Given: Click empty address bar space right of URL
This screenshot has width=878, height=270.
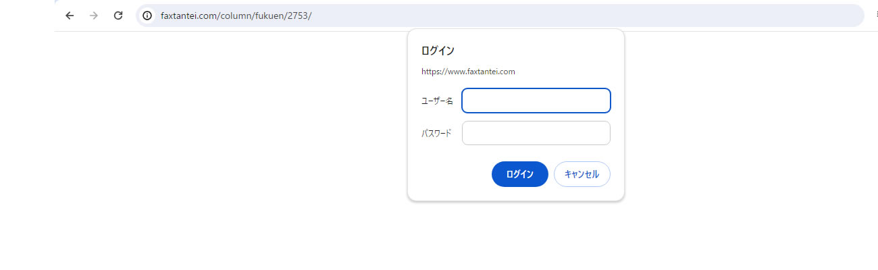Looking at the screenshot, I should tap(574, 16).
